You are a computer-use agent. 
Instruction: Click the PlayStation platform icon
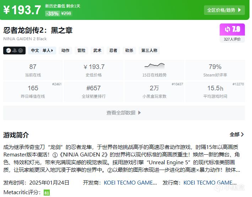pyautogui.click(x=15, y=50)
